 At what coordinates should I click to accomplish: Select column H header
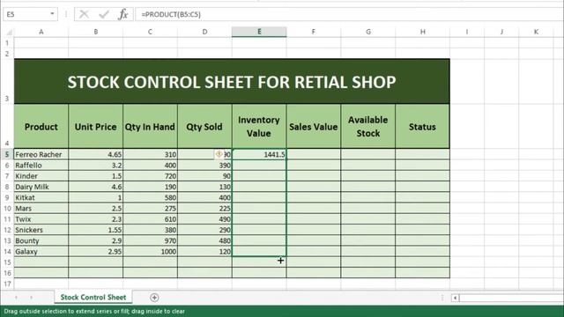coord(423,32)
